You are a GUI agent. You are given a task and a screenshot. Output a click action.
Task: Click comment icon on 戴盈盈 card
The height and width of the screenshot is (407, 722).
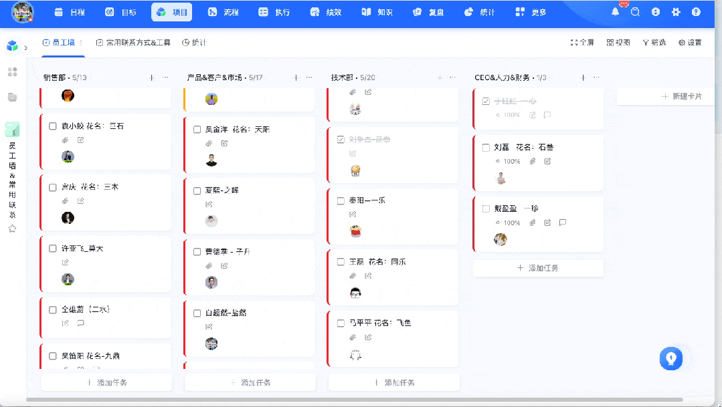coord(562,223)
